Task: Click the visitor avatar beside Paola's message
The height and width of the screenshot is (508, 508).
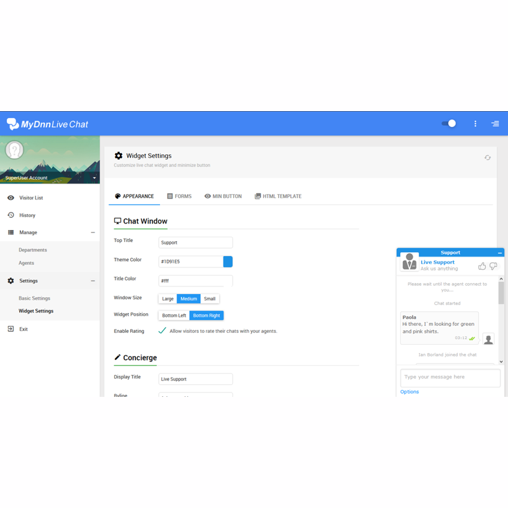Action: click(x=488, y=339)
